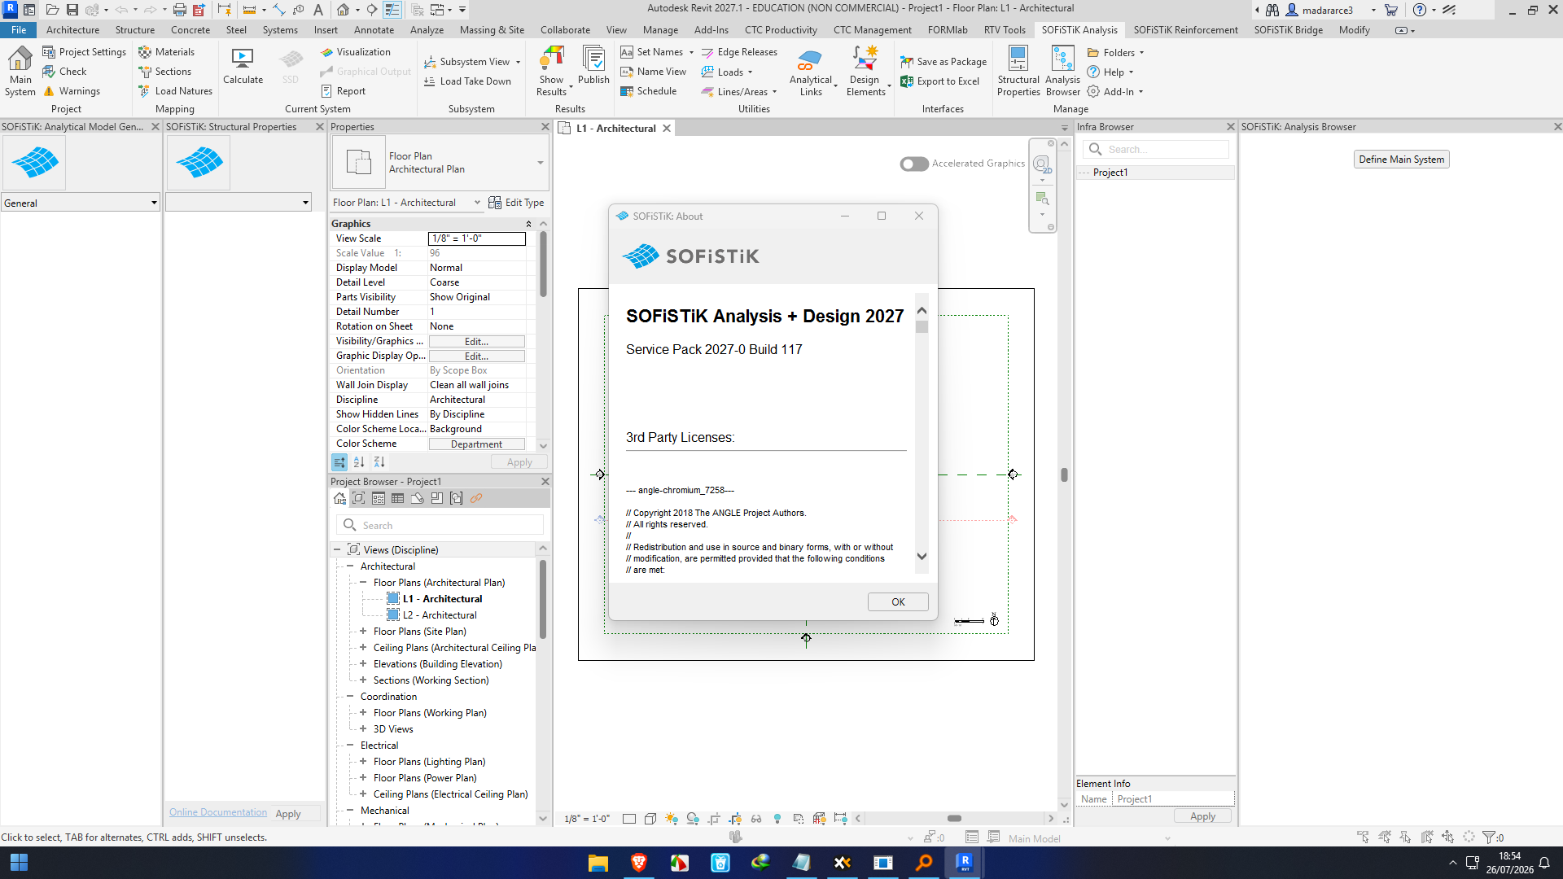This screenshot has width=1563, height=879.
Task: Click OK in About dialog
Action: tap(898, 602)
